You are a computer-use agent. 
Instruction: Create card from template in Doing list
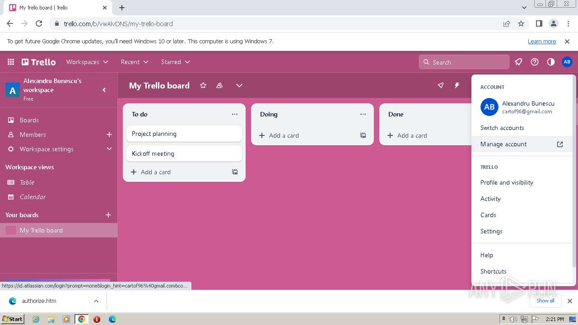[363, 135]
